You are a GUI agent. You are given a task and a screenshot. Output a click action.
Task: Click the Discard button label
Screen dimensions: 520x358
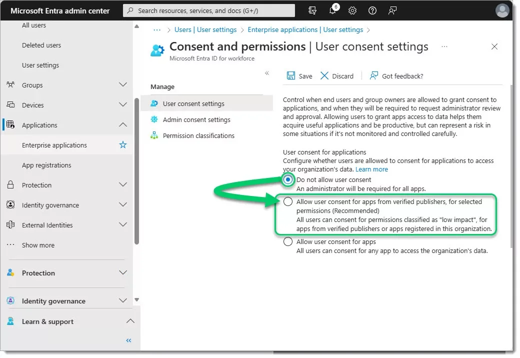[x=343, y=76]
